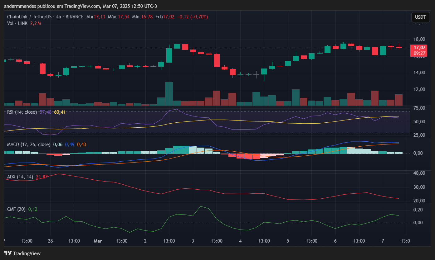Select the Vol · LINK indicator legend

(17, 23)
